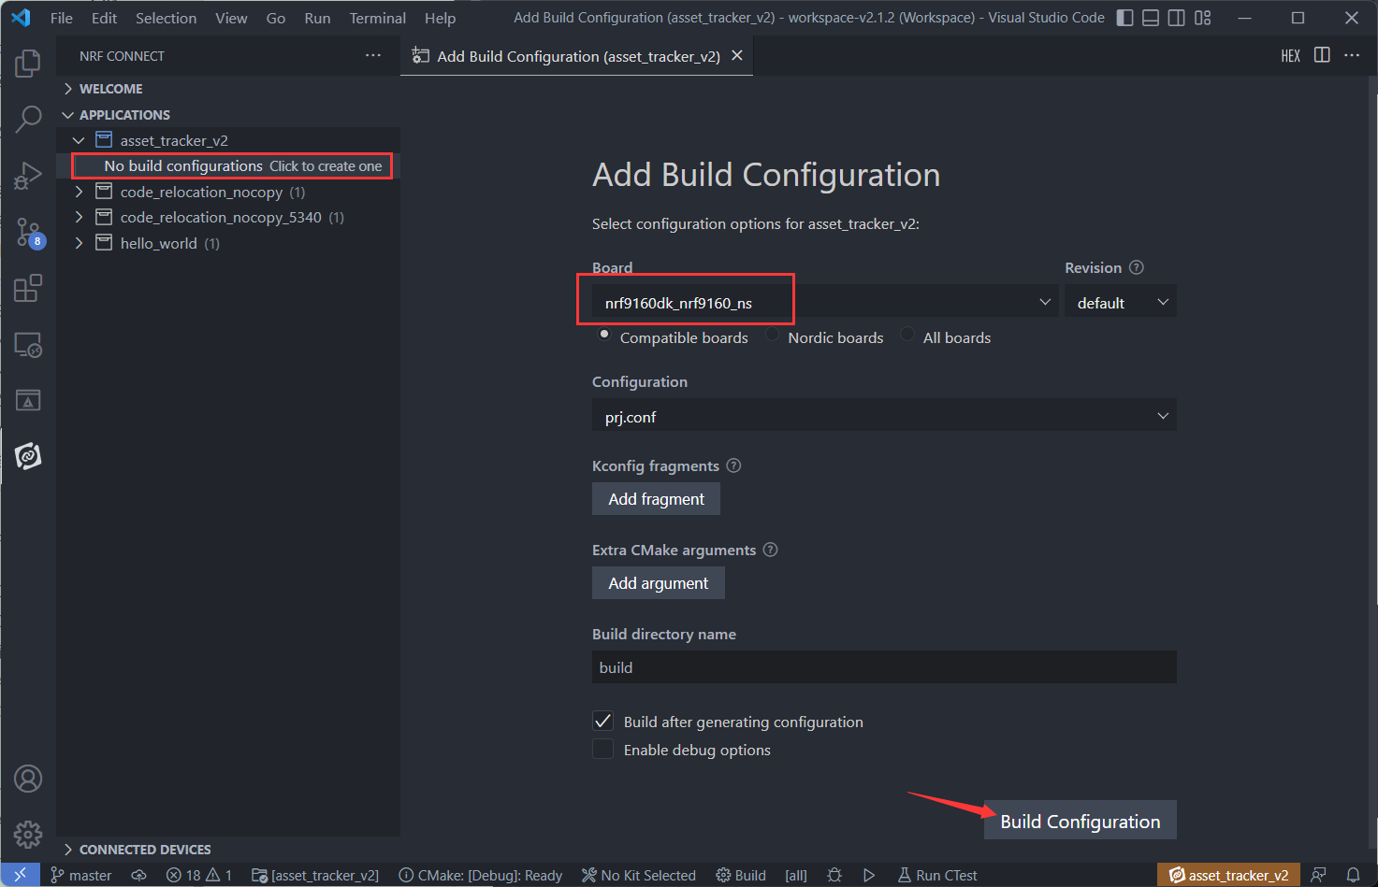Toggle Primary Side Bar layout icon

1125,18
